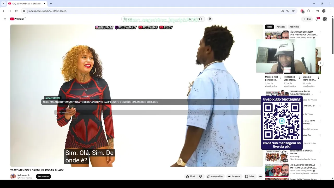The height and width of the screenshot is (188, 334).
Task: Open FÃS E AMIGOS DEFENDEM video title
Action: click(303, 33)
